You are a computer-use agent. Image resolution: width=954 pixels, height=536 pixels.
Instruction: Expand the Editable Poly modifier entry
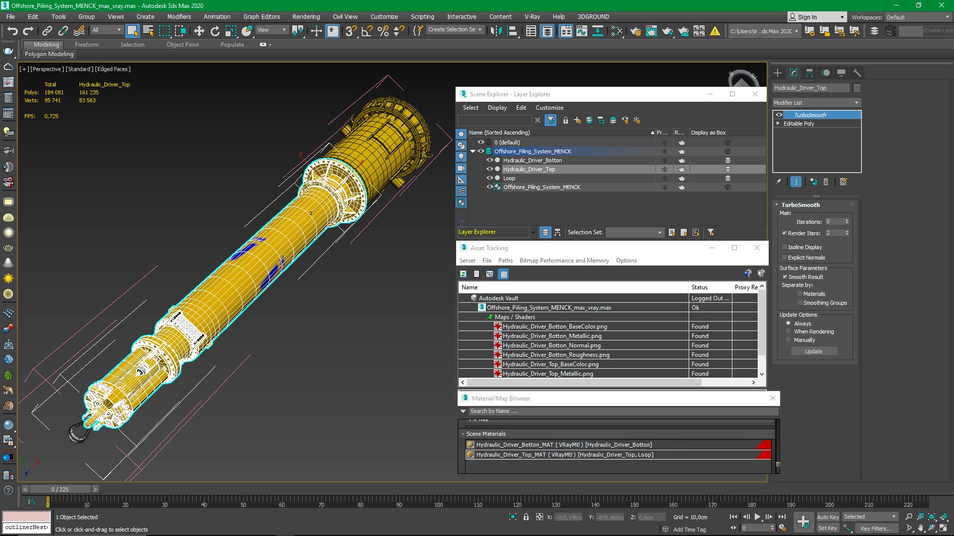point(778,124)
